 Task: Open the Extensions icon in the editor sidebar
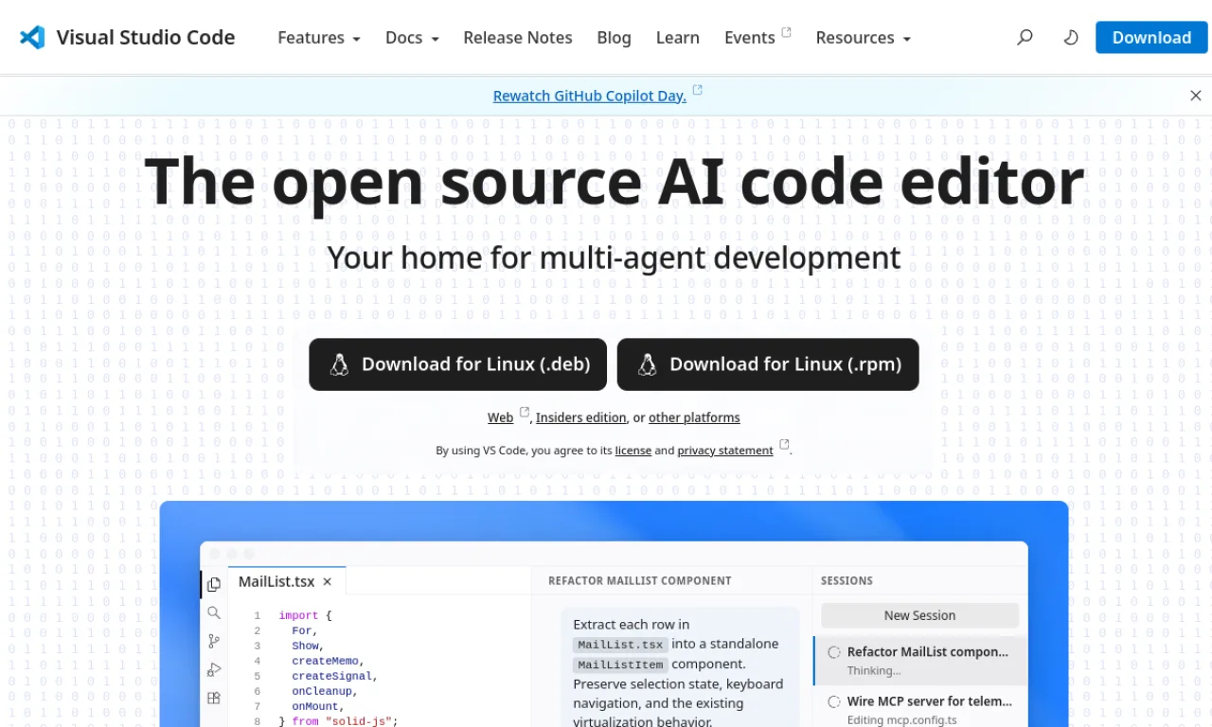pos(214,698)
